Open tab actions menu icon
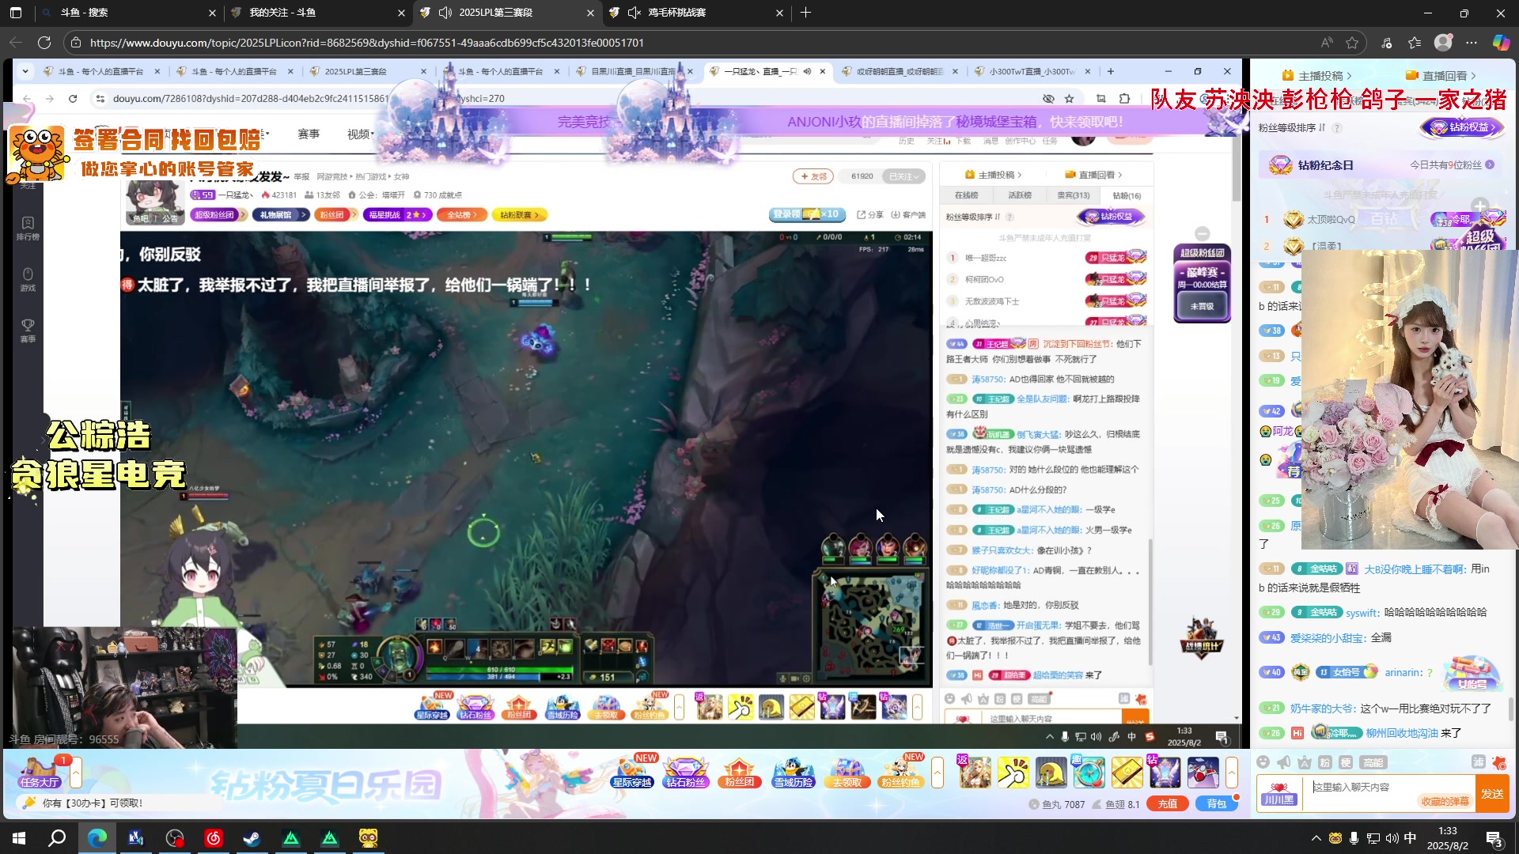The image size is (1519, 854). [16, 13]
